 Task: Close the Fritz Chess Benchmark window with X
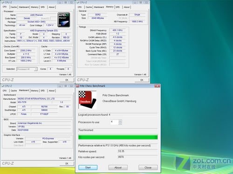(157, 86)
